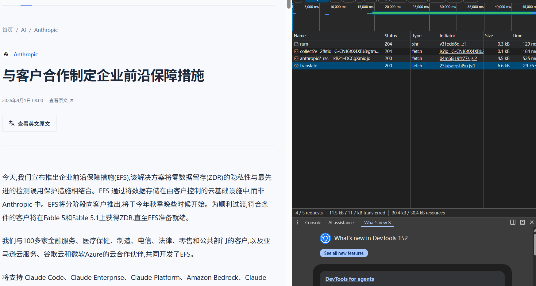
Task: Click the page vertical scrollbar thumb
Action: coord(289,4)
